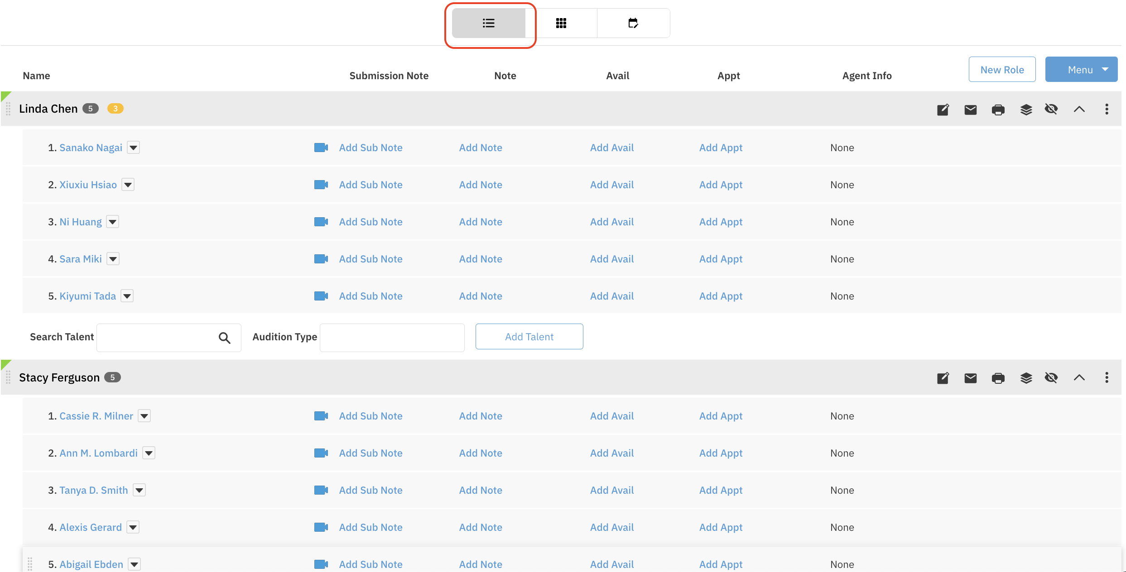The image size is (1126, 572).
Task: Click Add Avail link for Ni Huang
Action: click(x=611, y=222)
